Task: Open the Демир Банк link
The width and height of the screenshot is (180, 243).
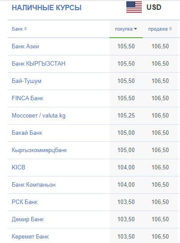Action: tap(28, 219)
